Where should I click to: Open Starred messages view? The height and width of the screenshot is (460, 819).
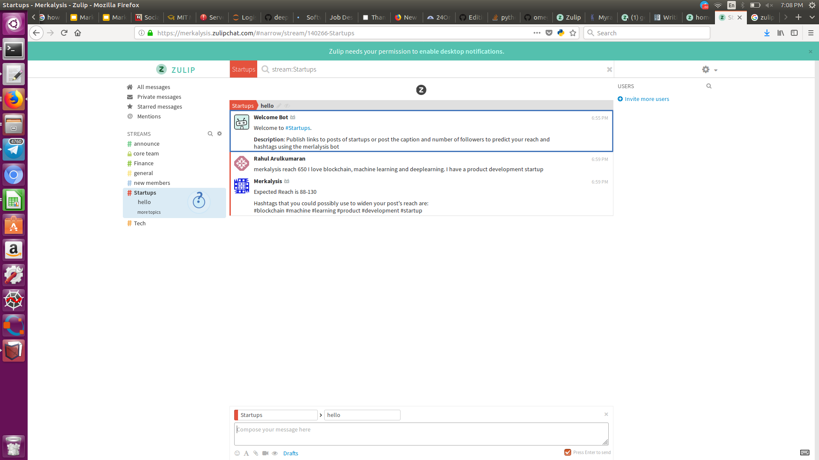coord(160,106)
